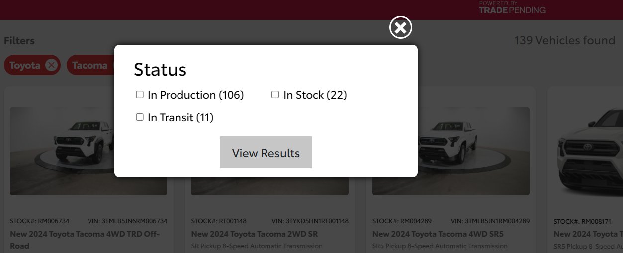Close the Status filter dialog
Screen dimensions: 623x253
tap(400, 27)
